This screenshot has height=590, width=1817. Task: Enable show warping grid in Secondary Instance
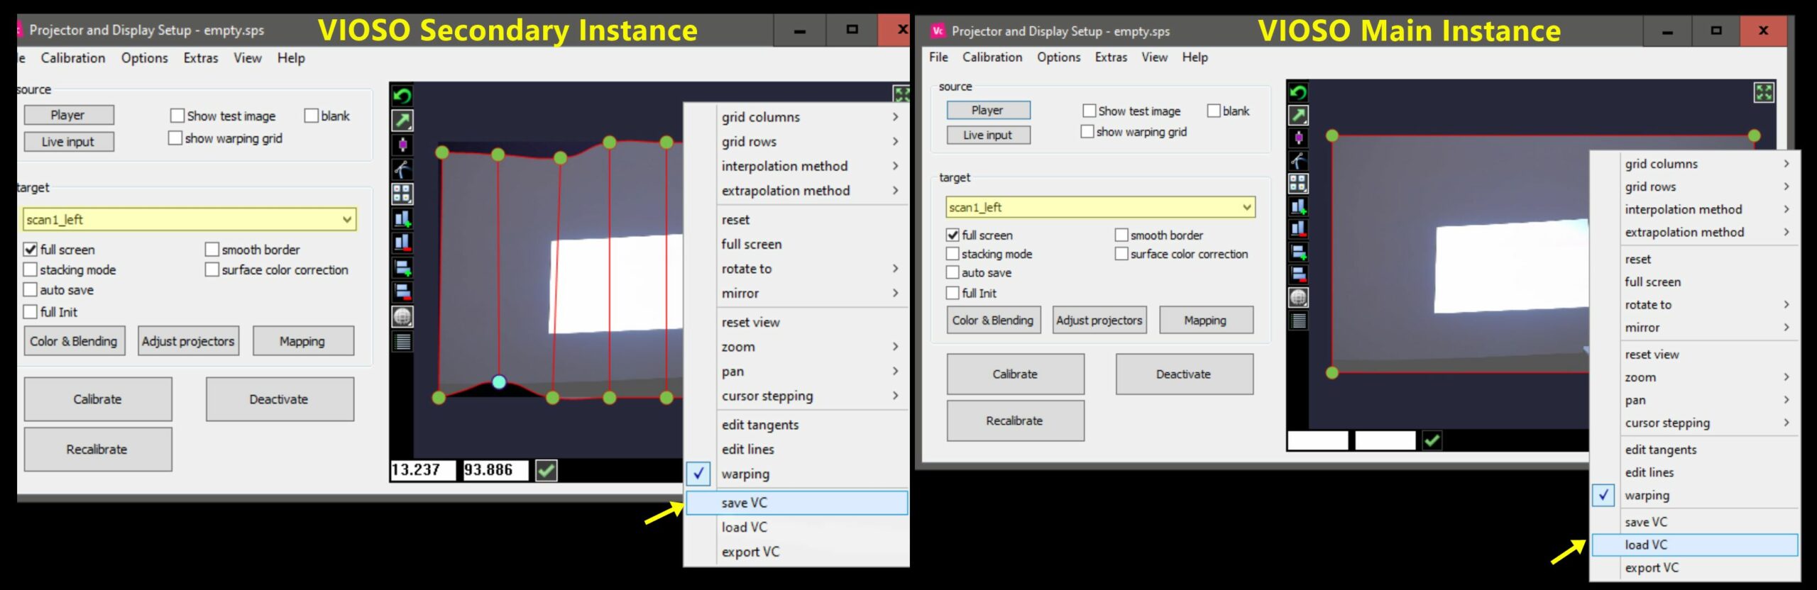[x=175, y=138]
